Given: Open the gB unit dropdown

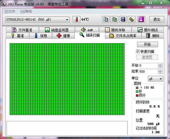Looking at the screenshot, I should click(x=155, y=79).
